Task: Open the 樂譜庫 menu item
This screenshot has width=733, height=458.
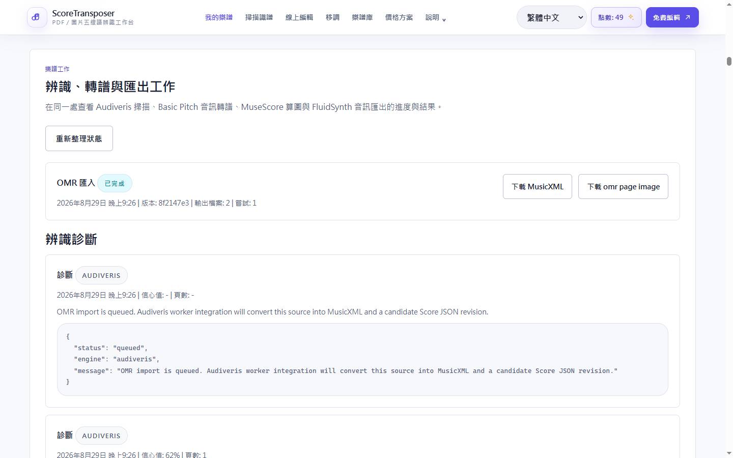Action: [362, 17]
